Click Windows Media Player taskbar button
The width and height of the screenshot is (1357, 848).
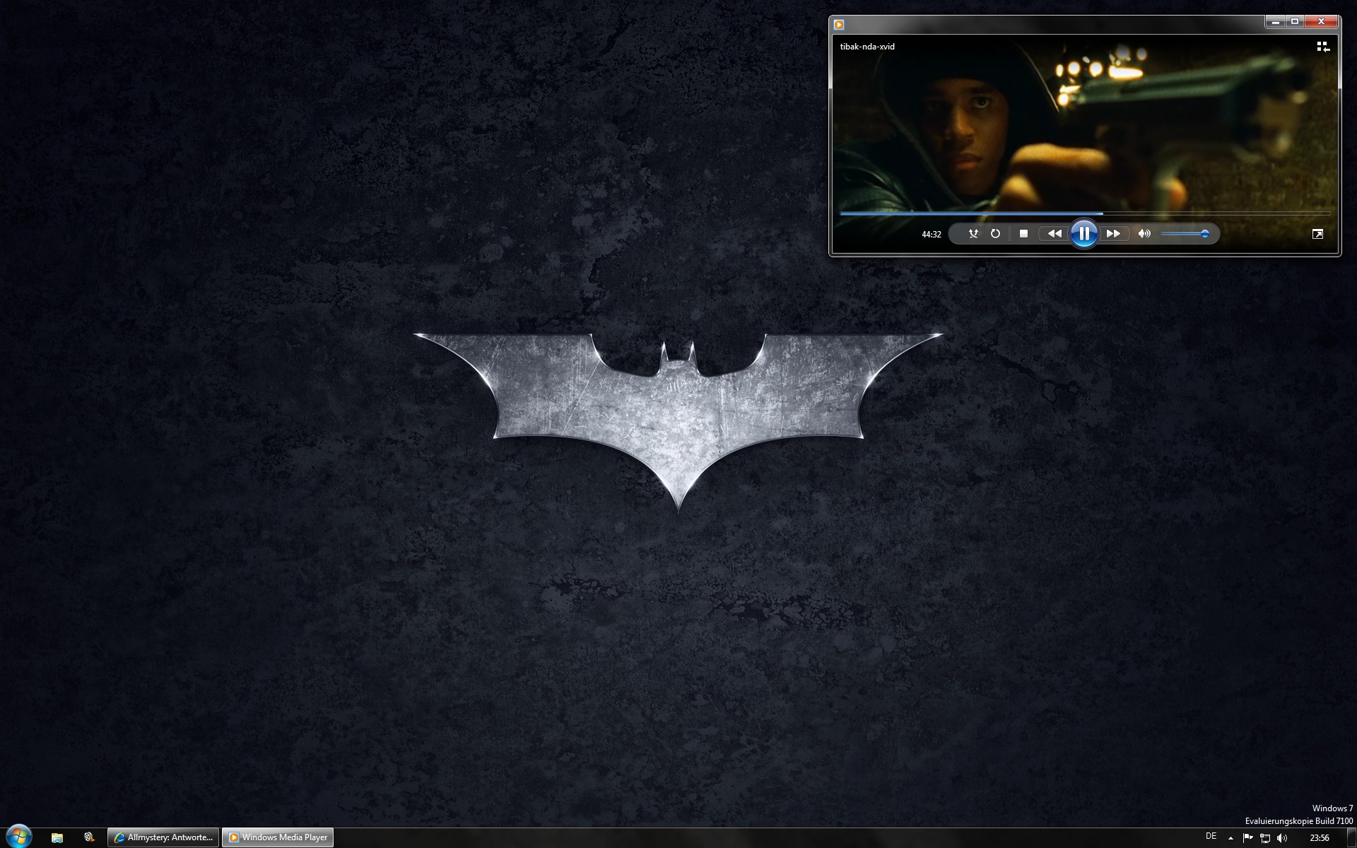(278, 837)
